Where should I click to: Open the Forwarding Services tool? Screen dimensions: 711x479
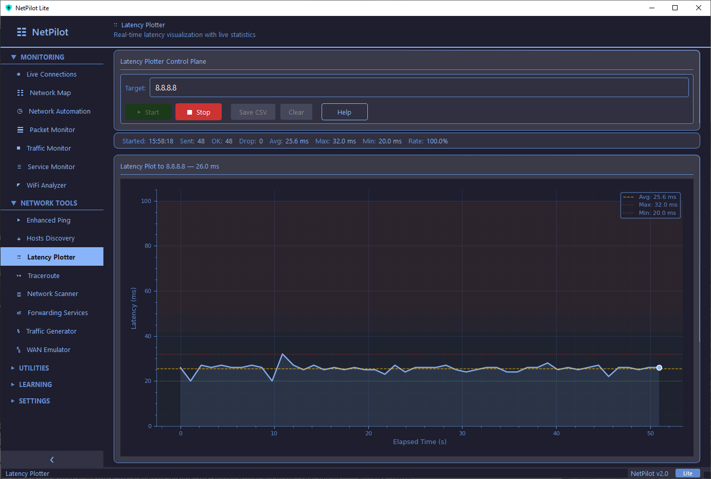click(x=57, y=312)
